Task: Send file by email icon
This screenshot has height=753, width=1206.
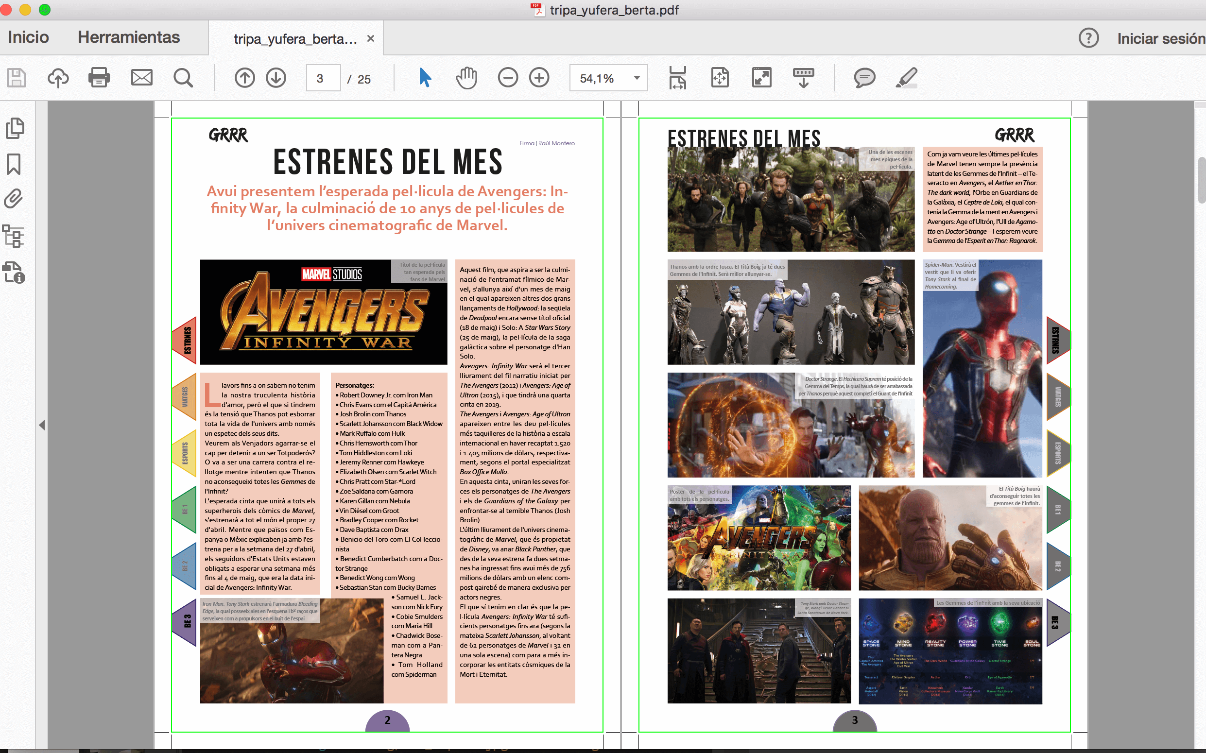Action: coord(141,78)
